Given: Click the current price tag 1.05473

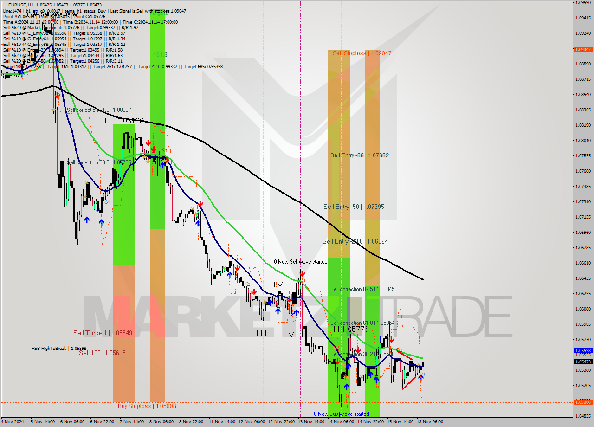Looking at the screenshot, I should (x=583, y=362).
